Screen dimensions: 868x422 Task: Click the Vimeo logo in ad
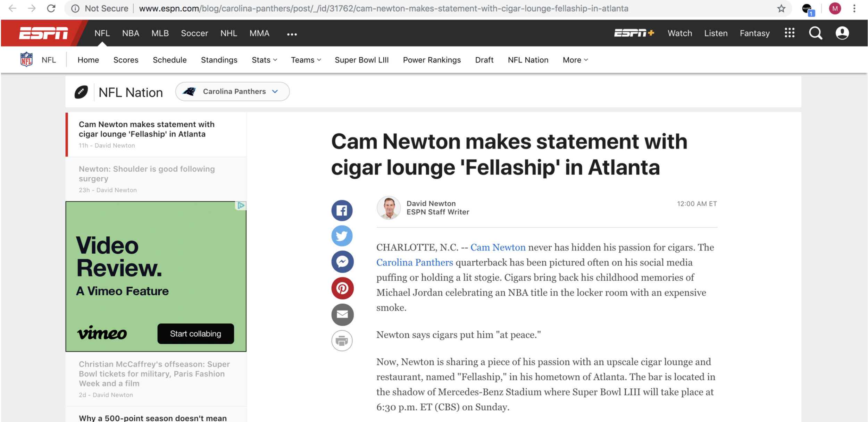[x=102, y=333]
